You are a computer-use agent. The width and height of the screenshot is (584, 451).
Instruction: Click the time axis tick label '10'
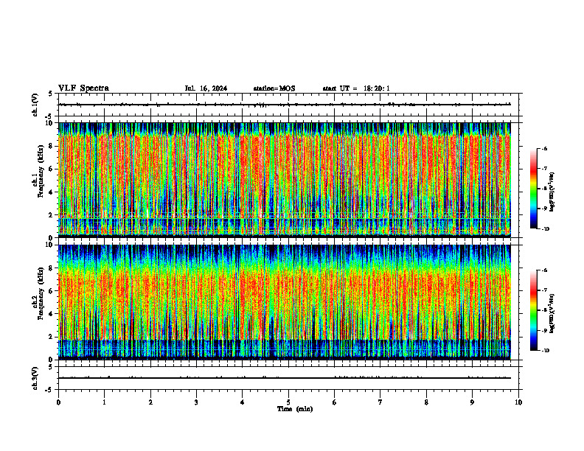pos(518,402)
